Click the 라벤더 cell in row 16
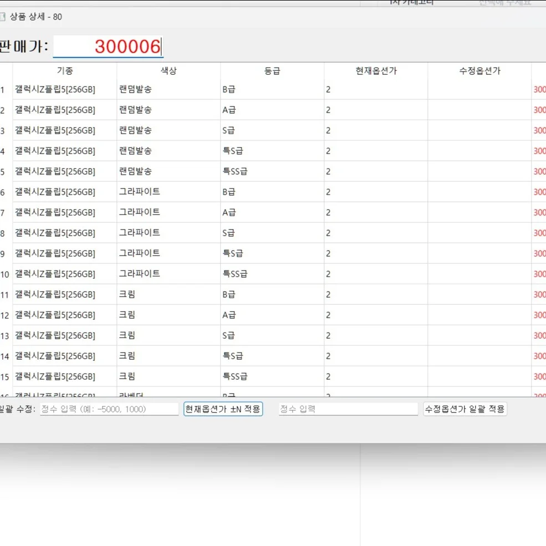 point(133,394)
